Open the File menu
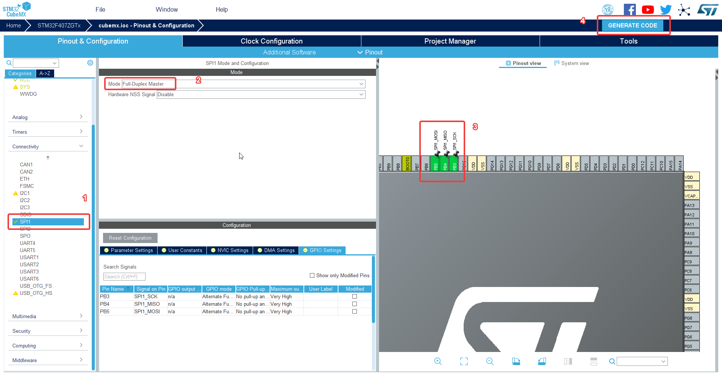Screen dimensions: 722x376 point(100,9)
